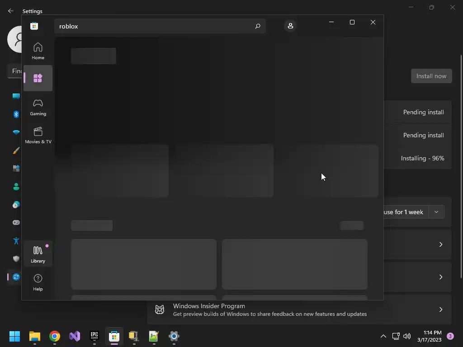The height and width of the screenshot is (347, 463).
Task: Click the search magnifier icon in Store
Action: 257,26
